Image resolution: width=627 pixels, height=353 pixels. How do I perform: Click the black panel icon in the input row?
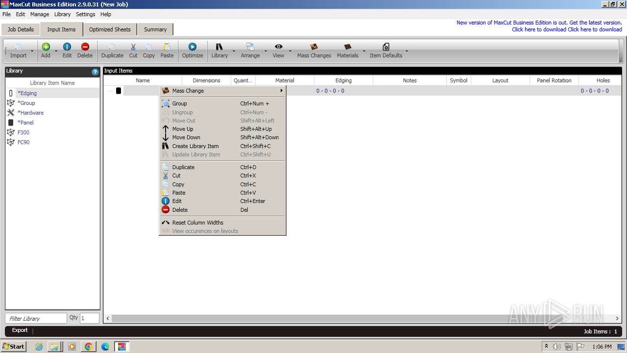coord(119,91)
